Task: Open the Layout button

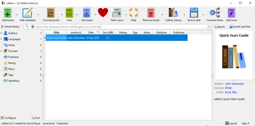Action: (x=231, y=123)
